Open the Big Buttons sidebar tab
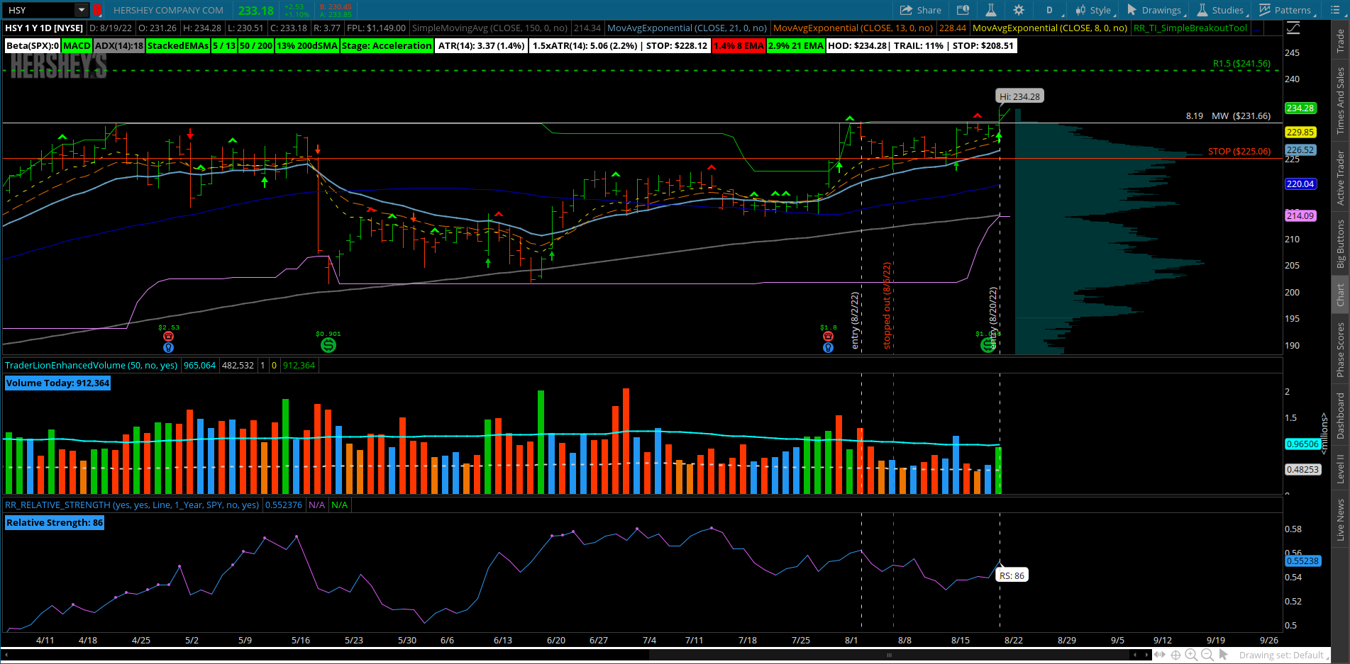Screen dimensions: 1350x664 pos(1340,243)
